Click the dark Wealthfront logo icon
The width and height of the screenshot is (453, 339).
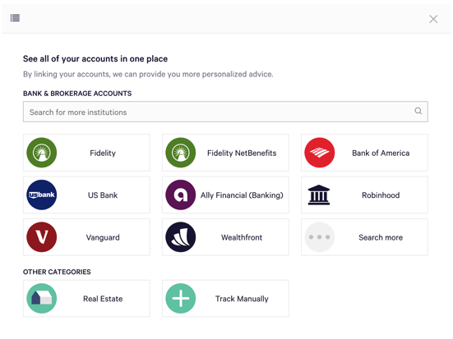pyautogui.click(x=181, y=237)
